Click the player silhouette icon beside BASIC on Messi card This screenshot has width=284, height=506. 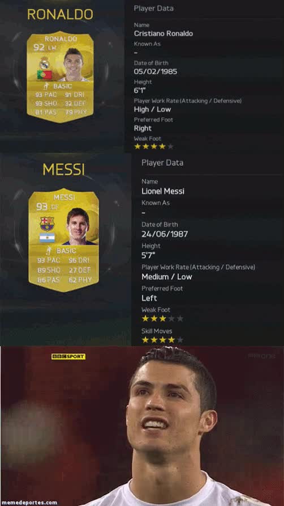coord(49,250)
